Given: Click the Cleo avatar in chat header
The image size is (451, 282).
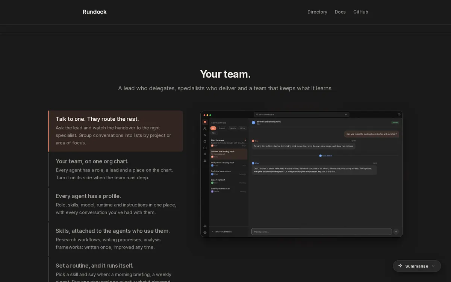Looking at the screenshot, I should (x=253, y=123).
